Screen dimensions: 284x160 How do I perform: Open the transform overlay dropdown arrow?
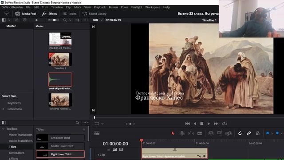point(103,124)
